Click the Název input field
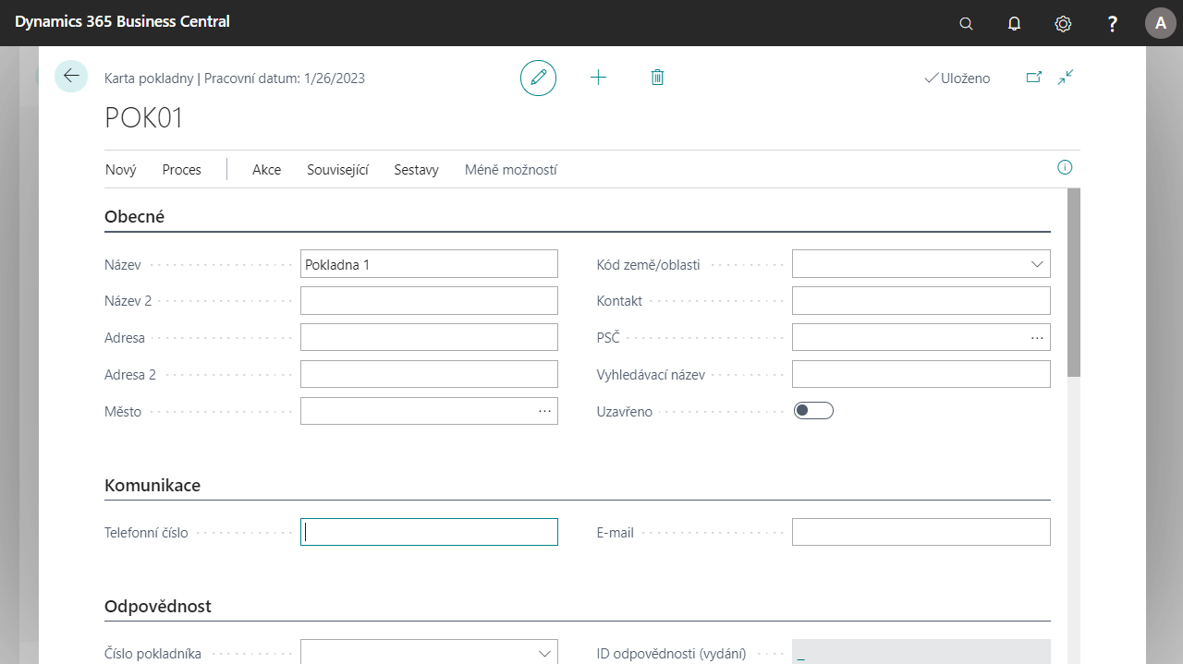 tap(429, 264)
